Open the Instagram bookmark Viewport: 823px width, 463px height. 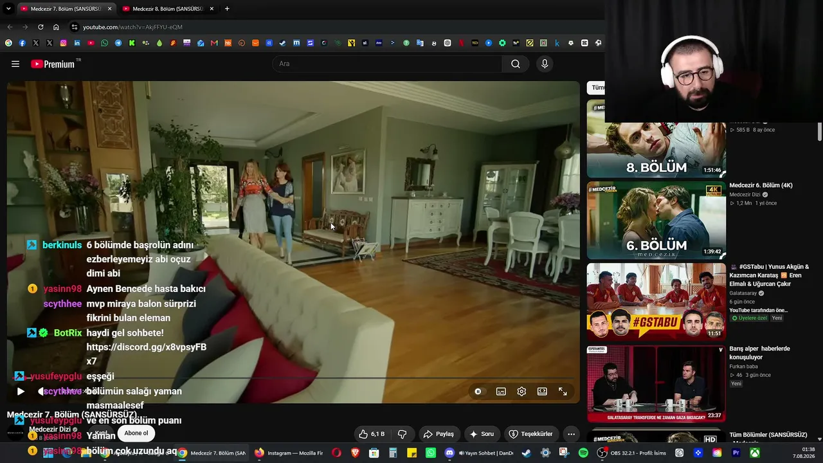point(63,43)
